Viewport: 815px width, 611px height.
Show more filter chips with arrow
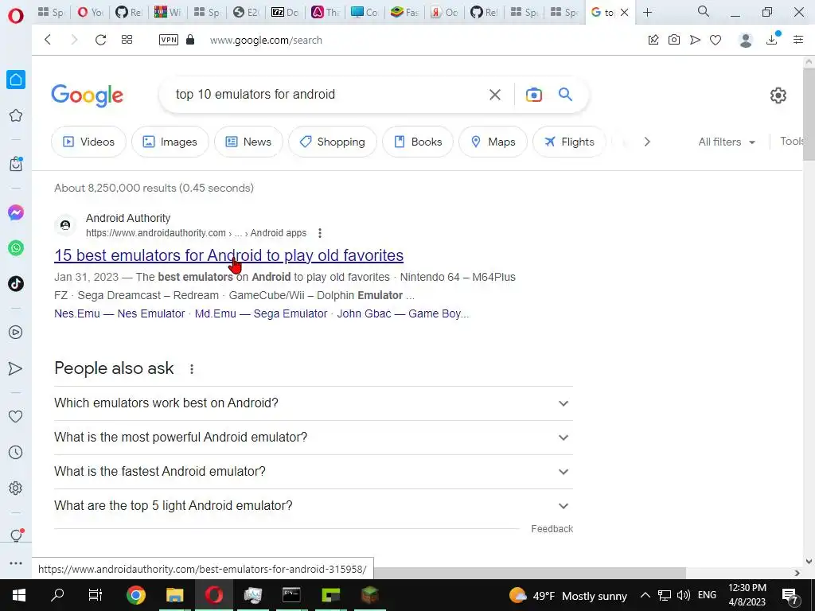[x=646, y=142]
